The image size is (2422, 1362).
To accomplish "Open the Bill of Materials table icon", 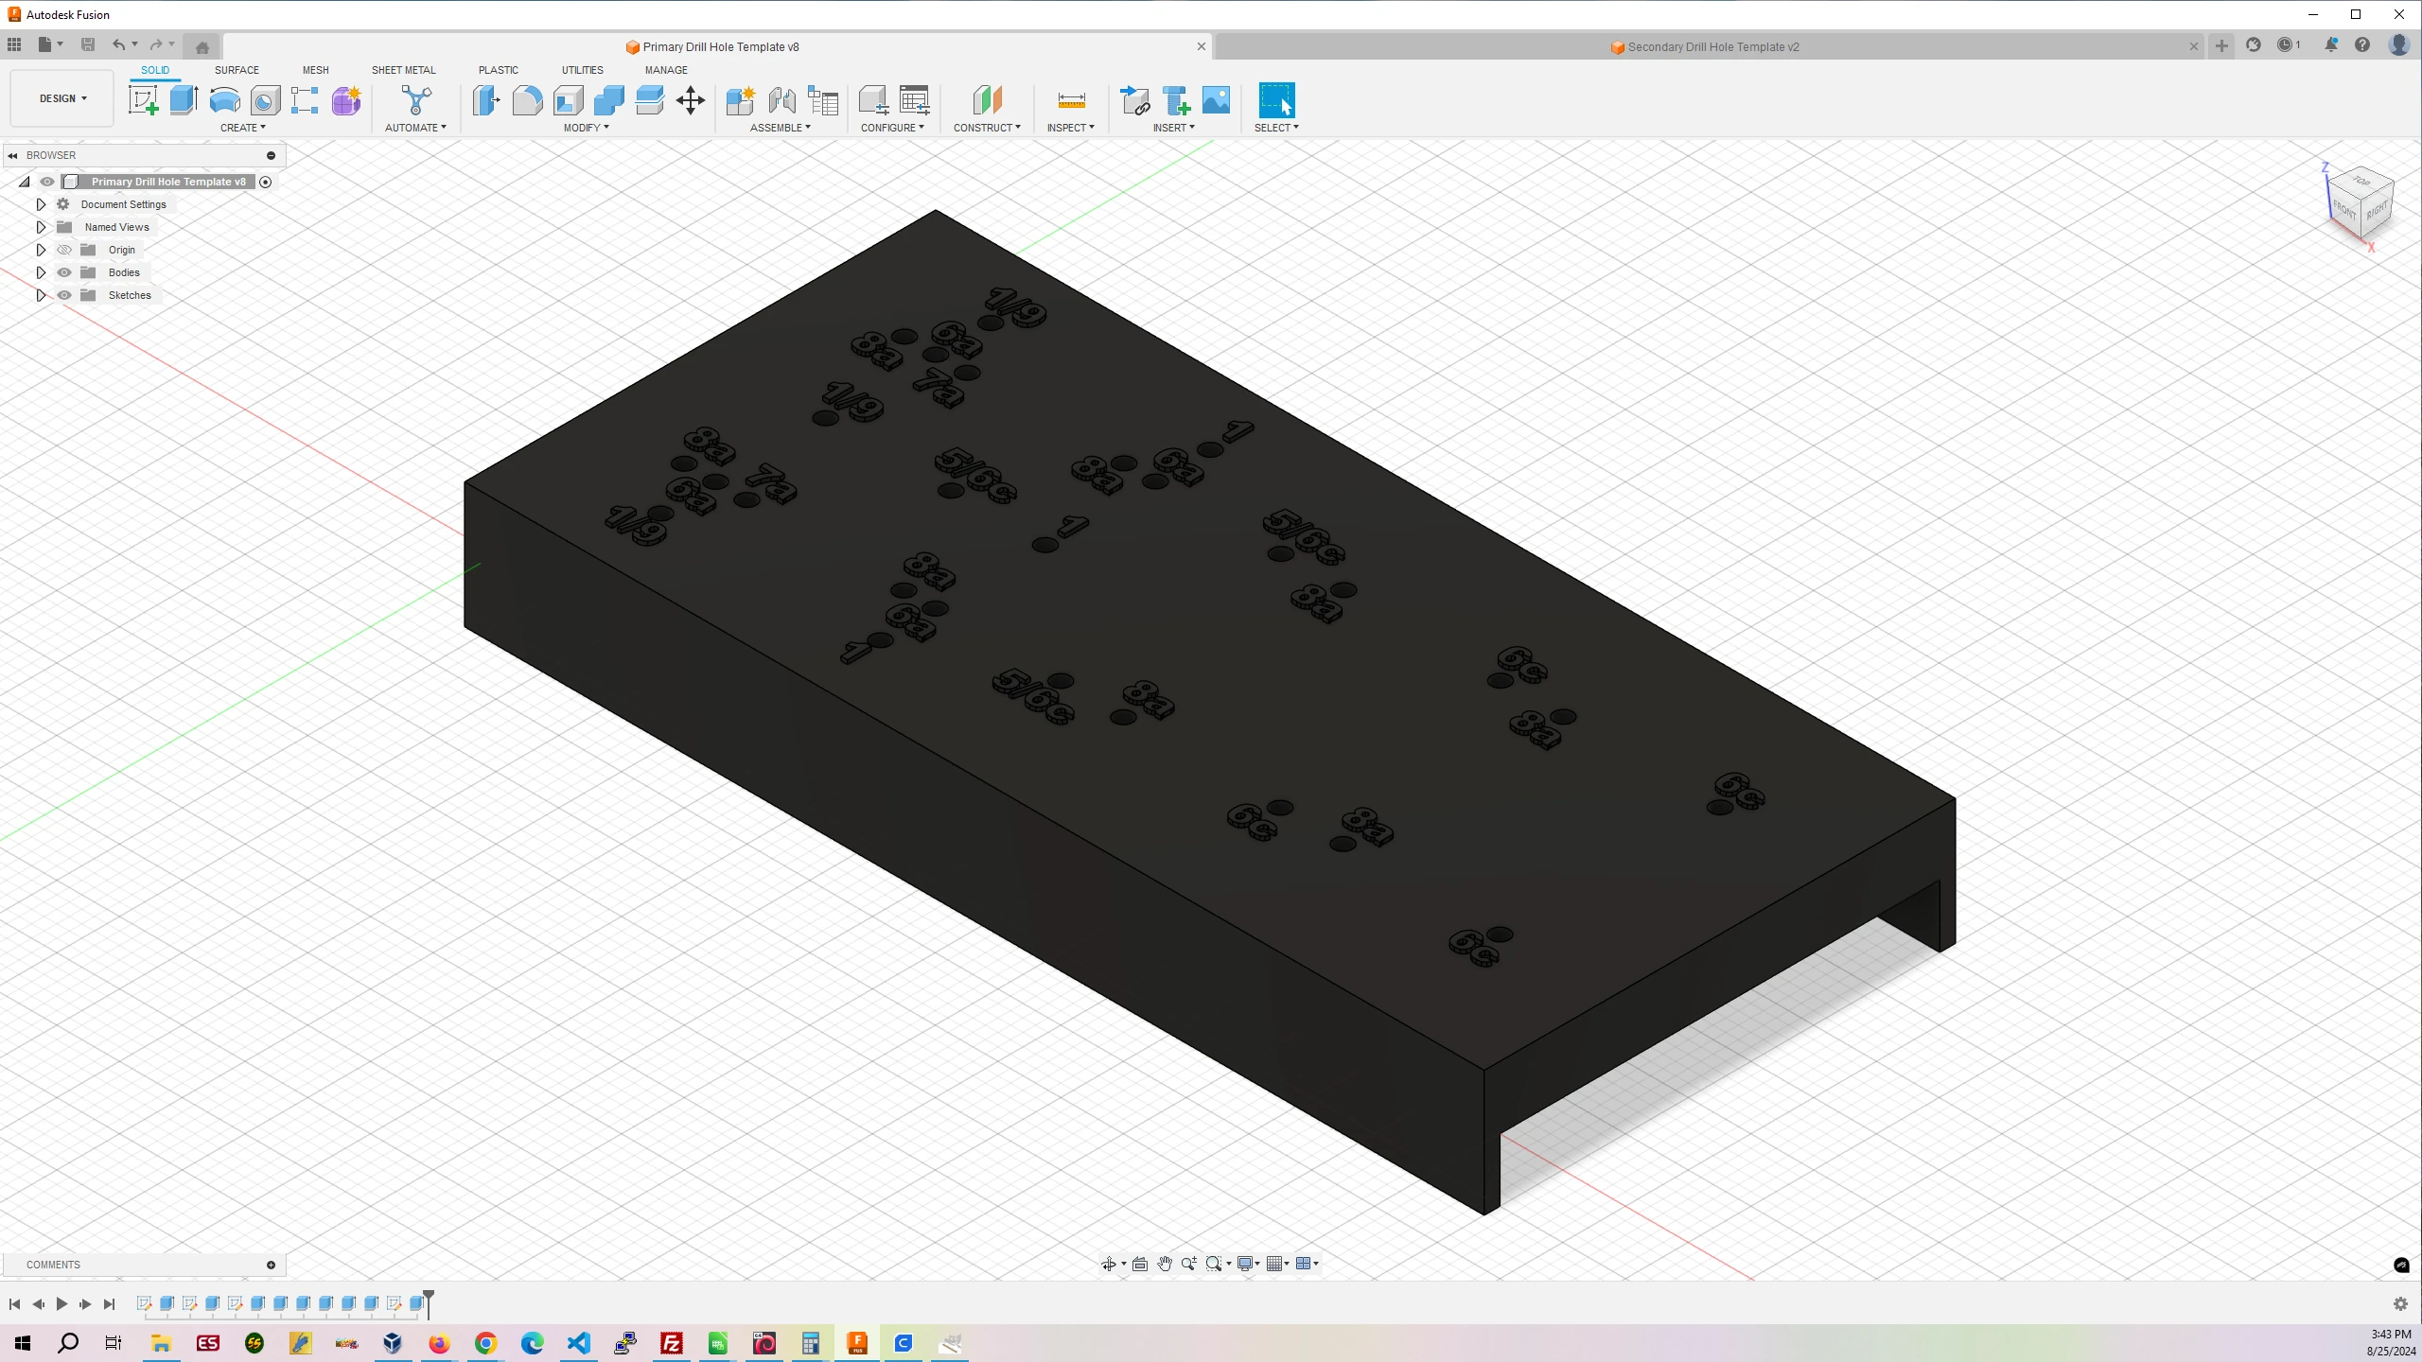I will tap(823, 100).
